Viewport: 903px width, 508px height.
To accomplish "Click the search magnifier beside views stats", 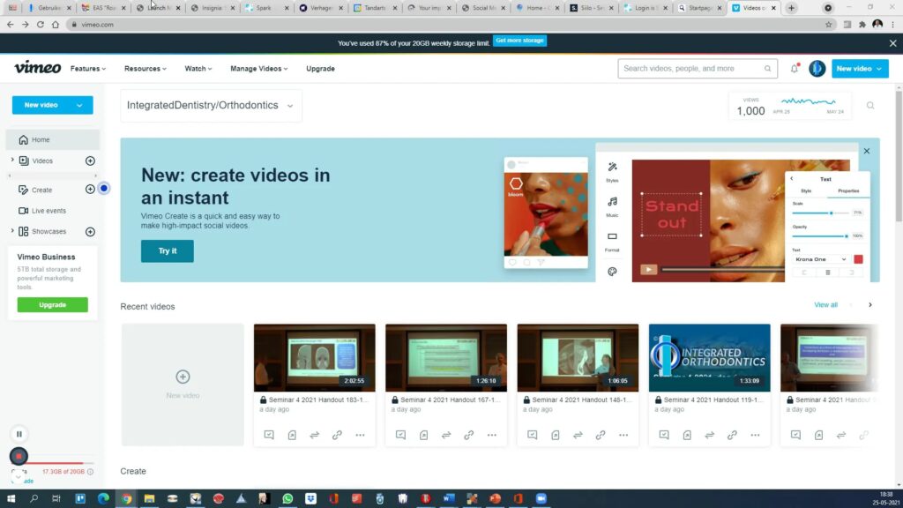I will pyautogui.click(x=870, y=106).
